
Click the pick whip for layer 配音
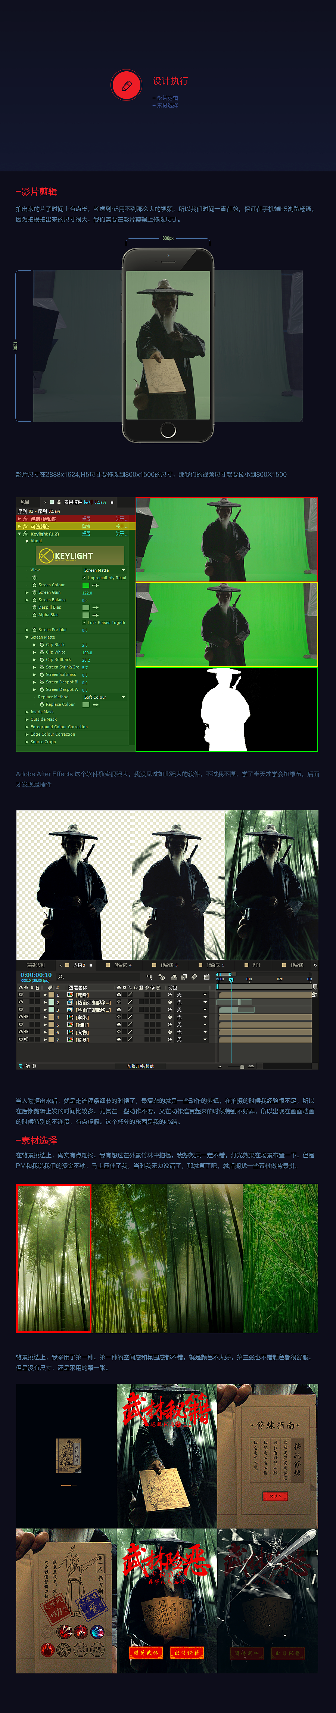(169, 994)
